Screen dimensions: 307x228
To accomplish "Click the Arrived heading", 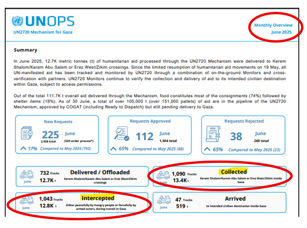I will (235, 198).
